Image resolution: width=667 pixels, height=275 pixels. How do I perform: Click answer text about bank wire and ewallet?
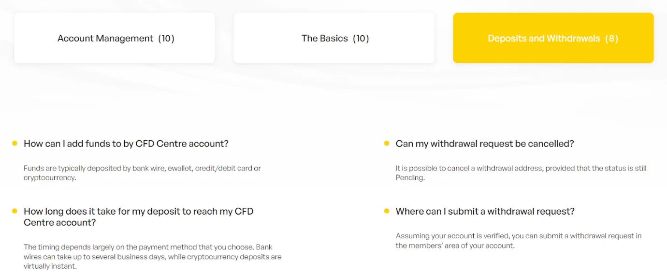[142, 173]
